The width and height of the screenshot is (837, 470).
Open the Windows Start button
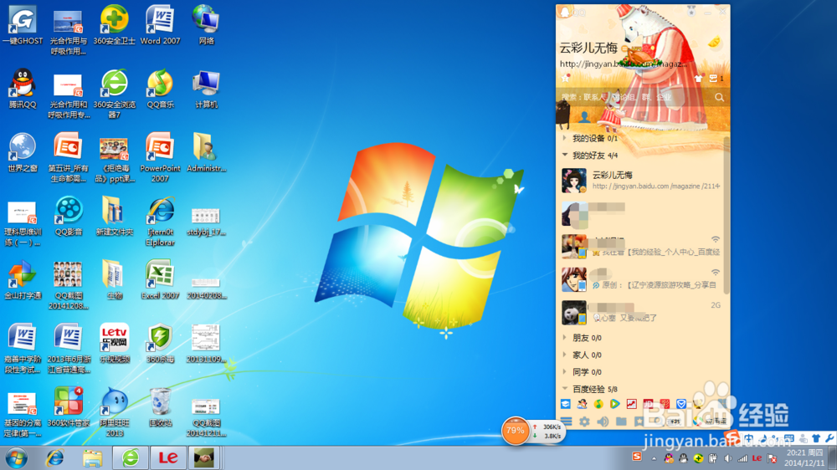tap(16, 457)
